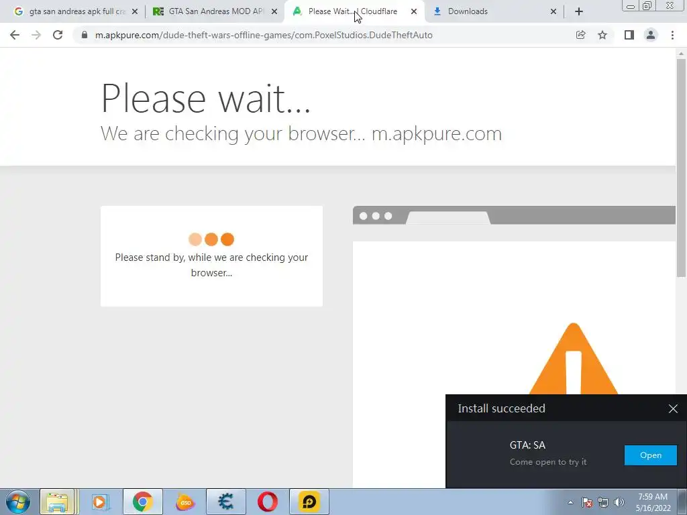Dismiss the Install succeeded notification

point(673,408)
